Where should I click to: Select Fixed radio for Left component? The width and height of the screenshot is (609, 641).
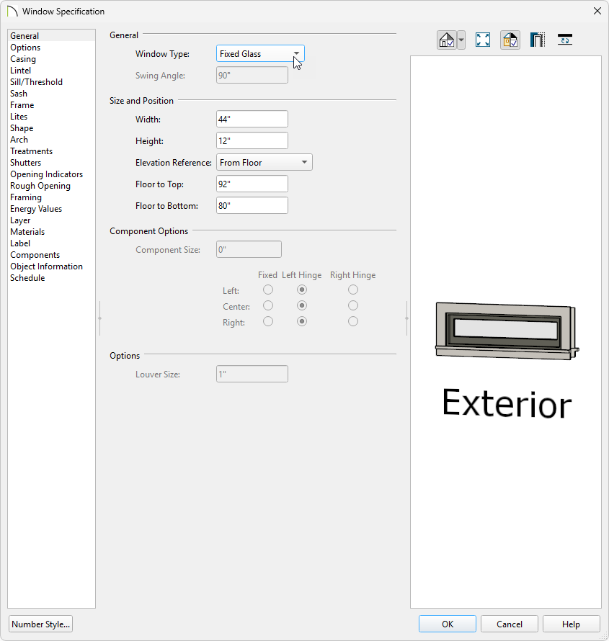click(268, 290)
